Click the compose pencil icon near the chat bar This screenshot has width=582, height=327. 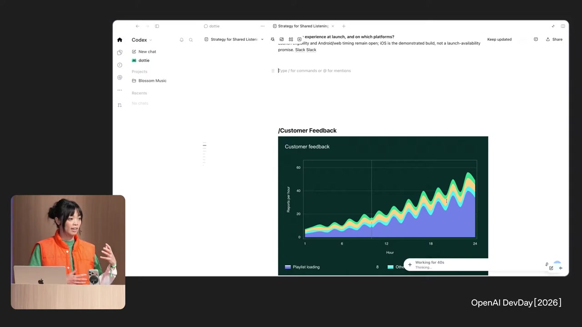pyautogui.click(x=551, y=268)
